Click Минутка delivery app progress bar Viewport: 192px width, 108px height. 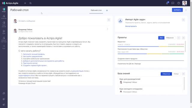(x=151, y=54)
